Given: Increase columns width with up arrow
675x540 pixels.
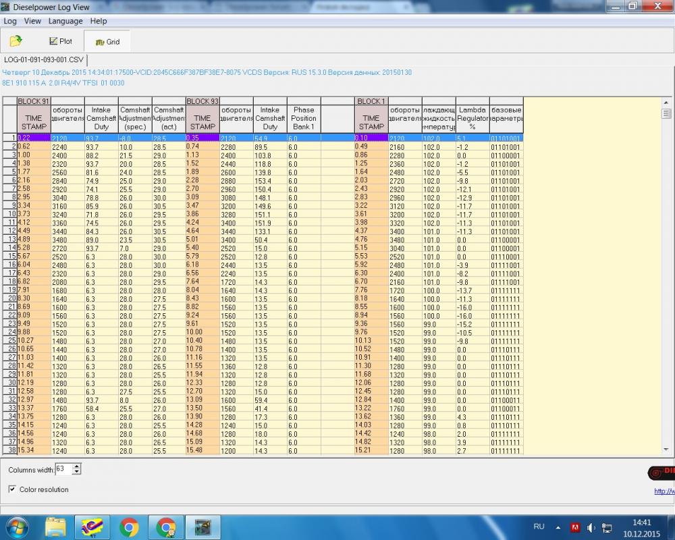Looking at the screenshot, I should (76, 466).
